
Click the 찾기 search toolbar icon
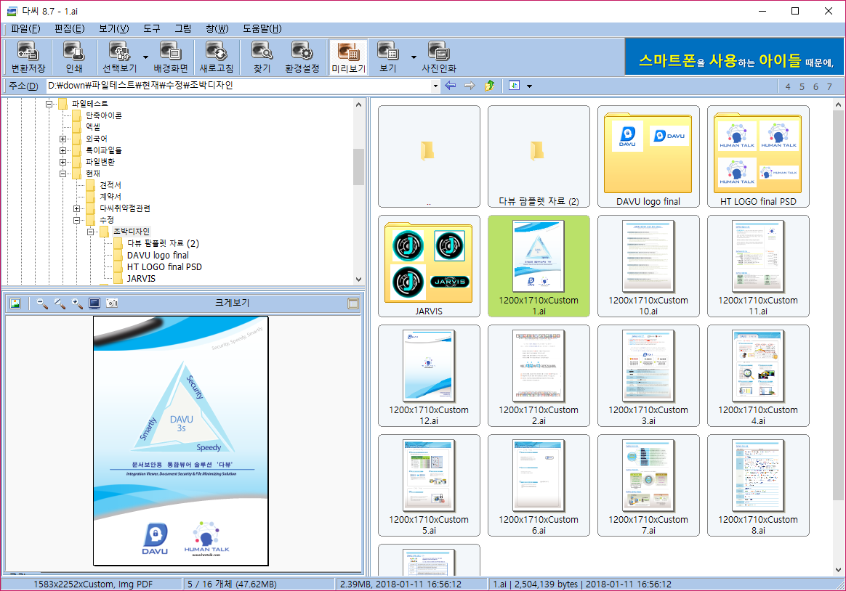pyautogui.click(x=262, y=57)
